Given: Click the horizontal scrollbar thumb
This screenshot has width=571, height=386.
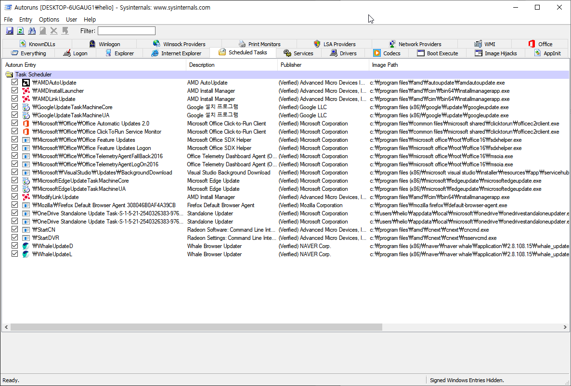Looking at the screenshot, I should tap(196, 327).
